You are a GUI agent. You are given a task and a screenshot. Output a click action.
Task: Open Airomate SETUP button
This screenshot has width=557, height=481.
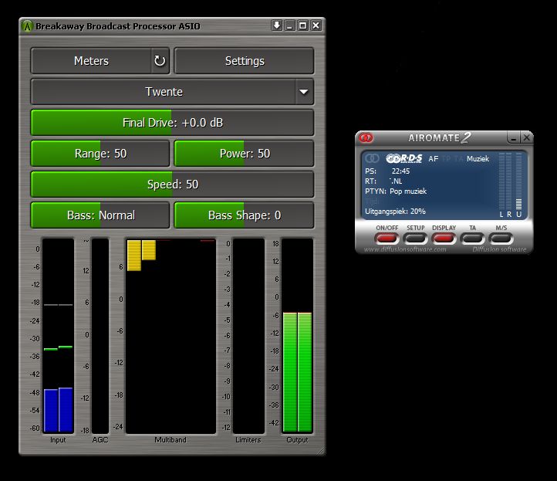coord(415,238)
